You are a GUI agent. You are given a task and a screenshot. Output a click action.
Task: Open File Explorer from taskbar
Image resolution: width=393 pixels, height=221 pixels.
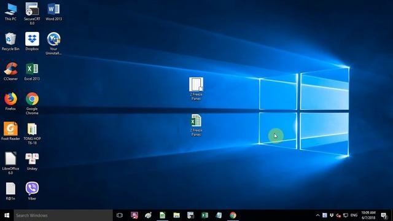pyautogui.click(x=176, y=215)
